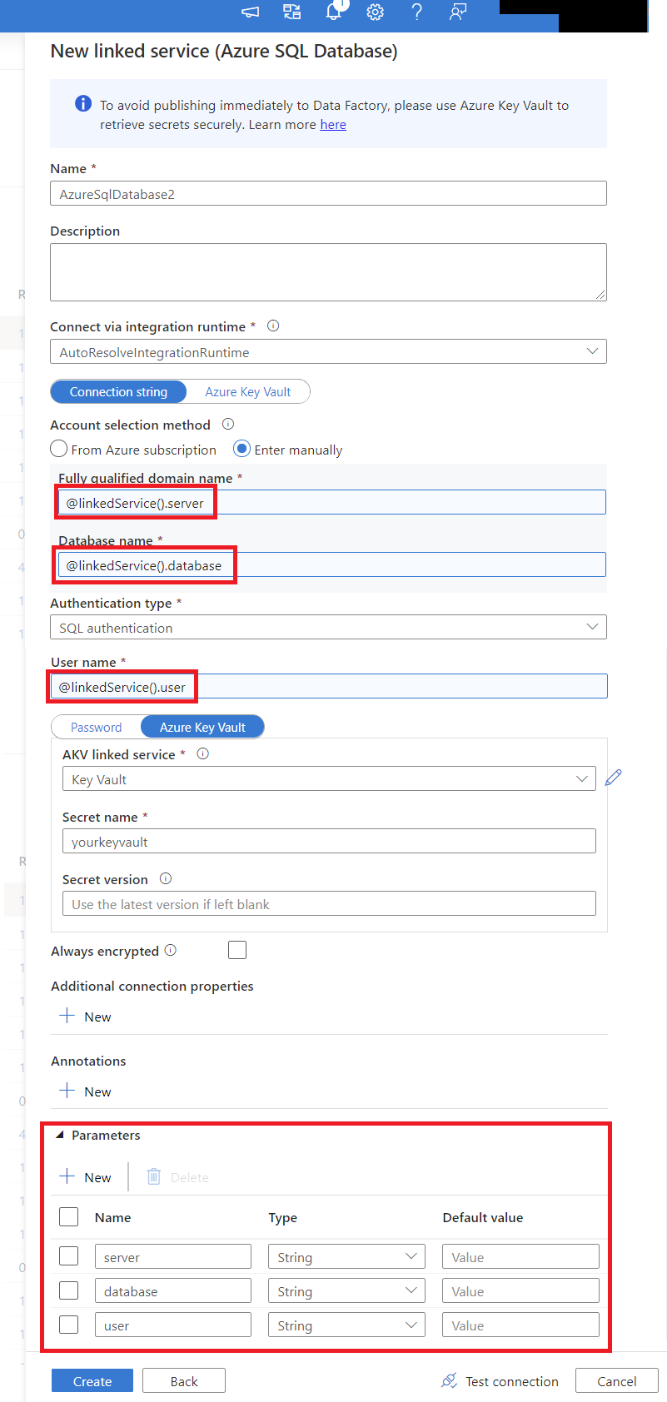
Task: Open the help question mark icon
Action: pyautogui.click(x=416, y=12)
